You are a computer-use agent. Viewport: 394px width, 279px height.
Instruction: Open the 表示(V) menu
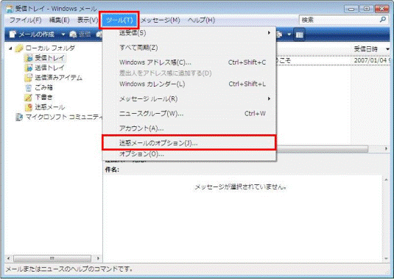click(x=87, y=20)
